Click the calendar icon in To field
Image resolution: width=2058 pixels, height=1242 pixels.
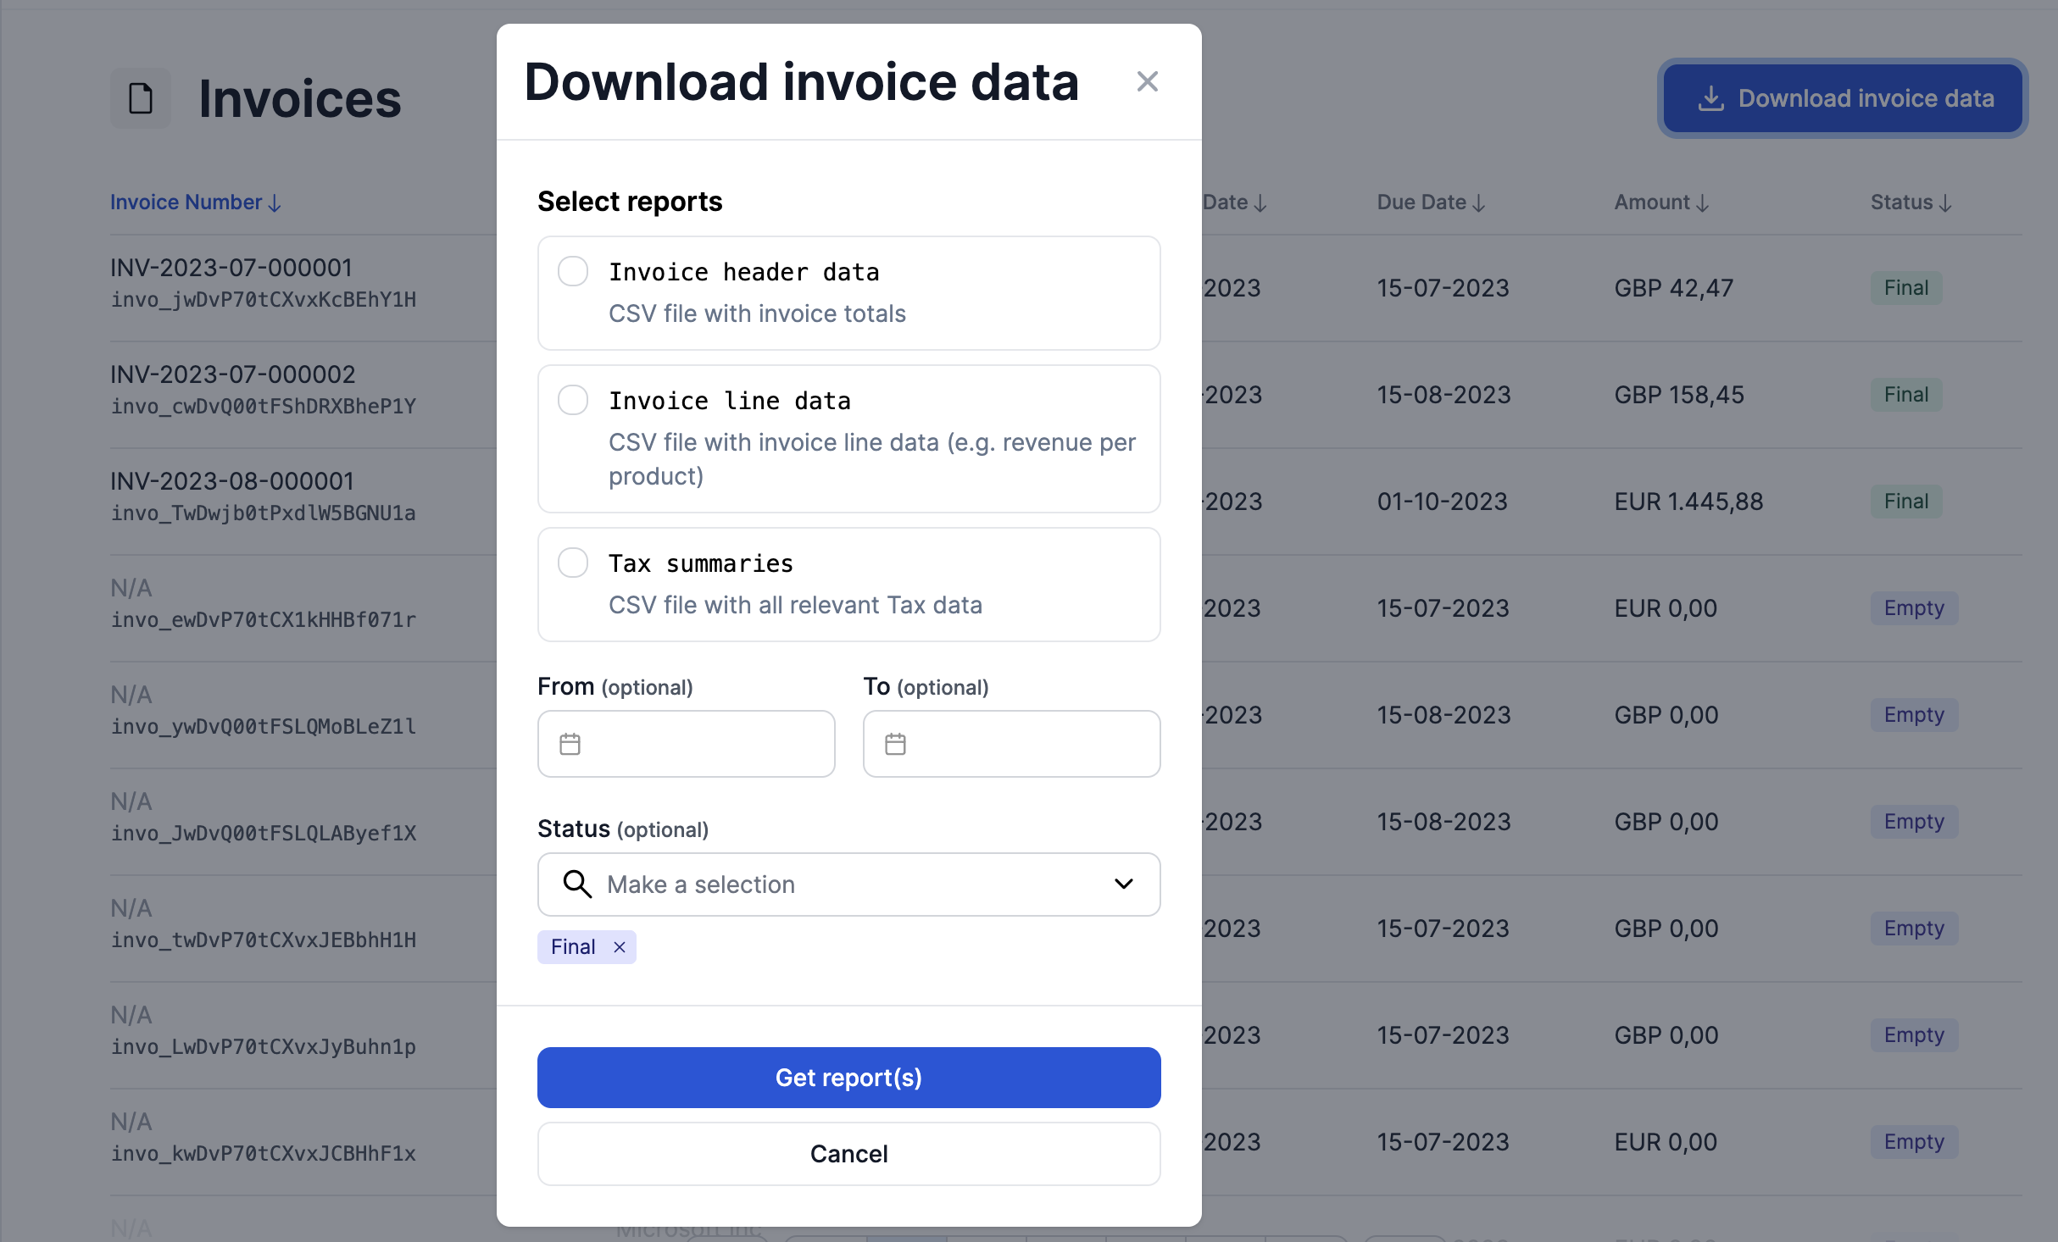tap(895, 744)
